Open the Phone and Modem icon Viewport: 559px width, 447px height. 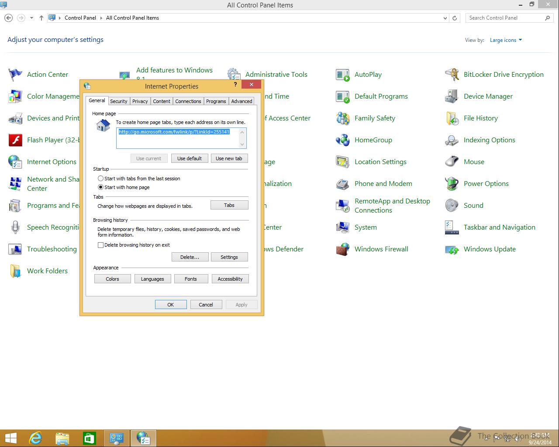coord(343,184)
